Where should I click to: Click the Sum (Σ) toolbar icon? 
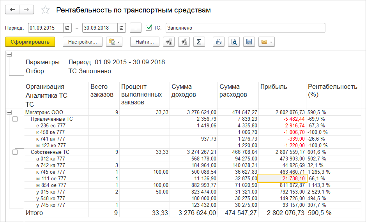coord(199,42)
